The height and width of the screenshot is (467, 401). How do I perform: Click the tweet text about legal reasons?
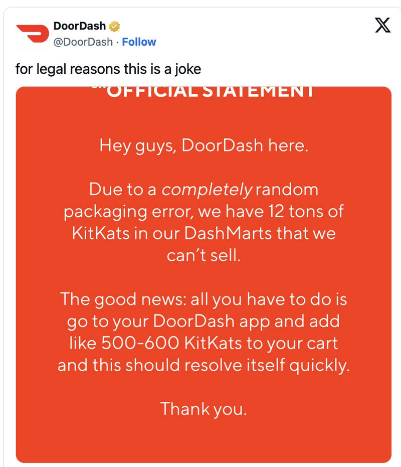pyautogui.click(x=108, y=68)
